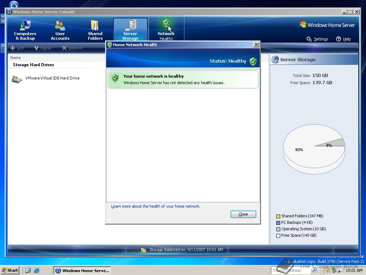Click the Internet Explorer quick launch icon
This screenshot has height=275, width=366.
click(x=36, y=271)
